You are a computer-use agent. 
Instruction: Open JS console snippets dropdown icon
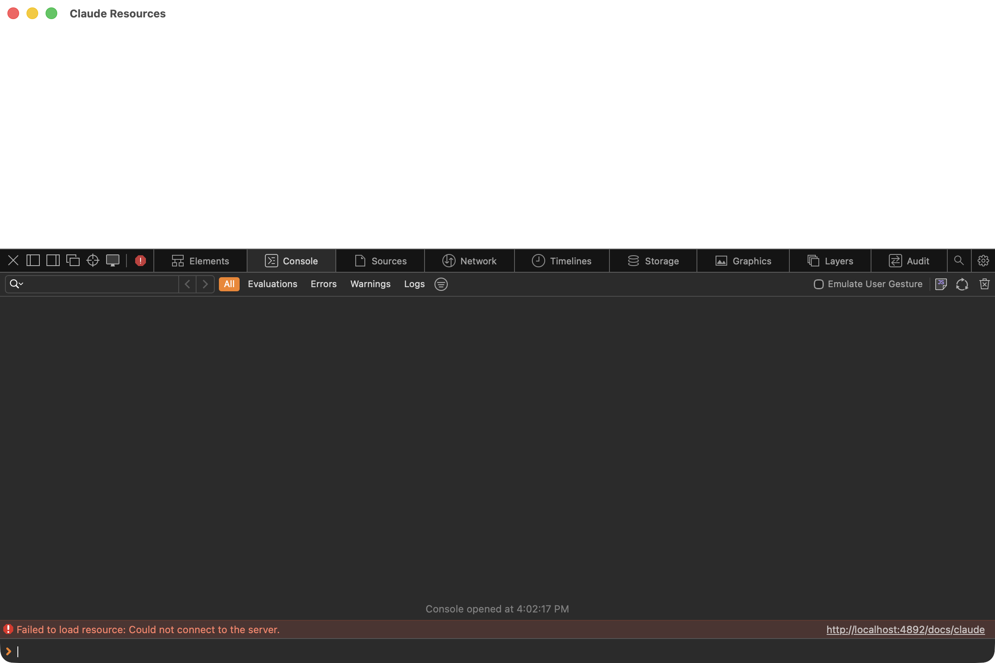coord(941,284)
